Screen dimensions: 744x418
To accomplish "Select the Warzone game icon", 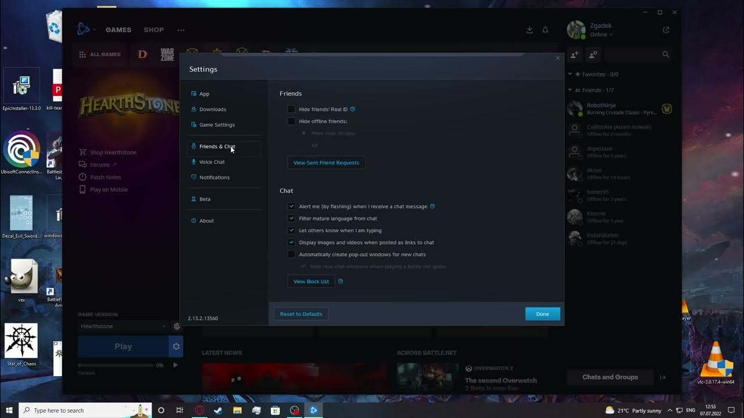I will 167,55.
